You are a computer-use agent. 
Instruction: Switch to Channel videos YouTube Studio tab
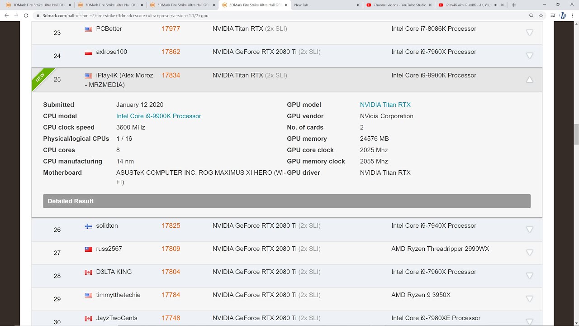pyautogui.click(x=399, y=5)
